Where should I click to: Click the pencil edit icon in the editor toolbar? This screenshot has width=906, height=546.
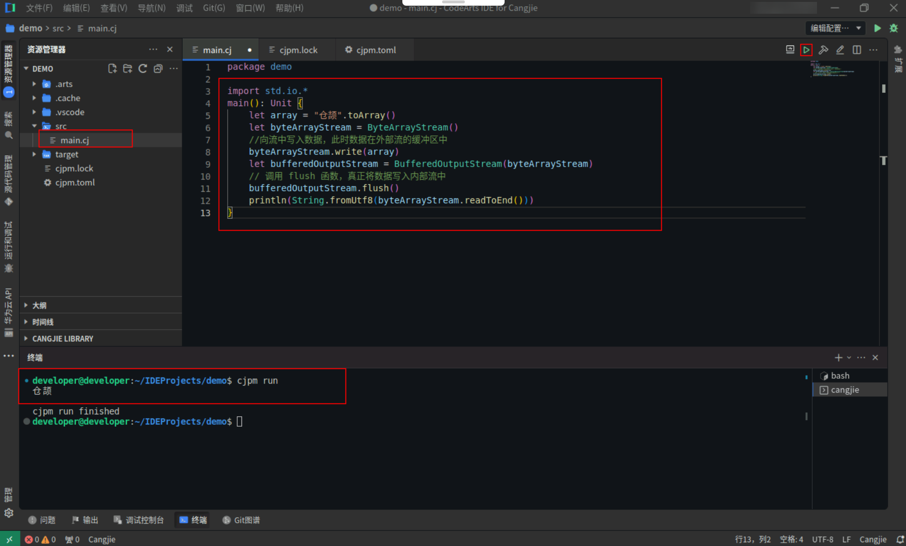(840, 50)
